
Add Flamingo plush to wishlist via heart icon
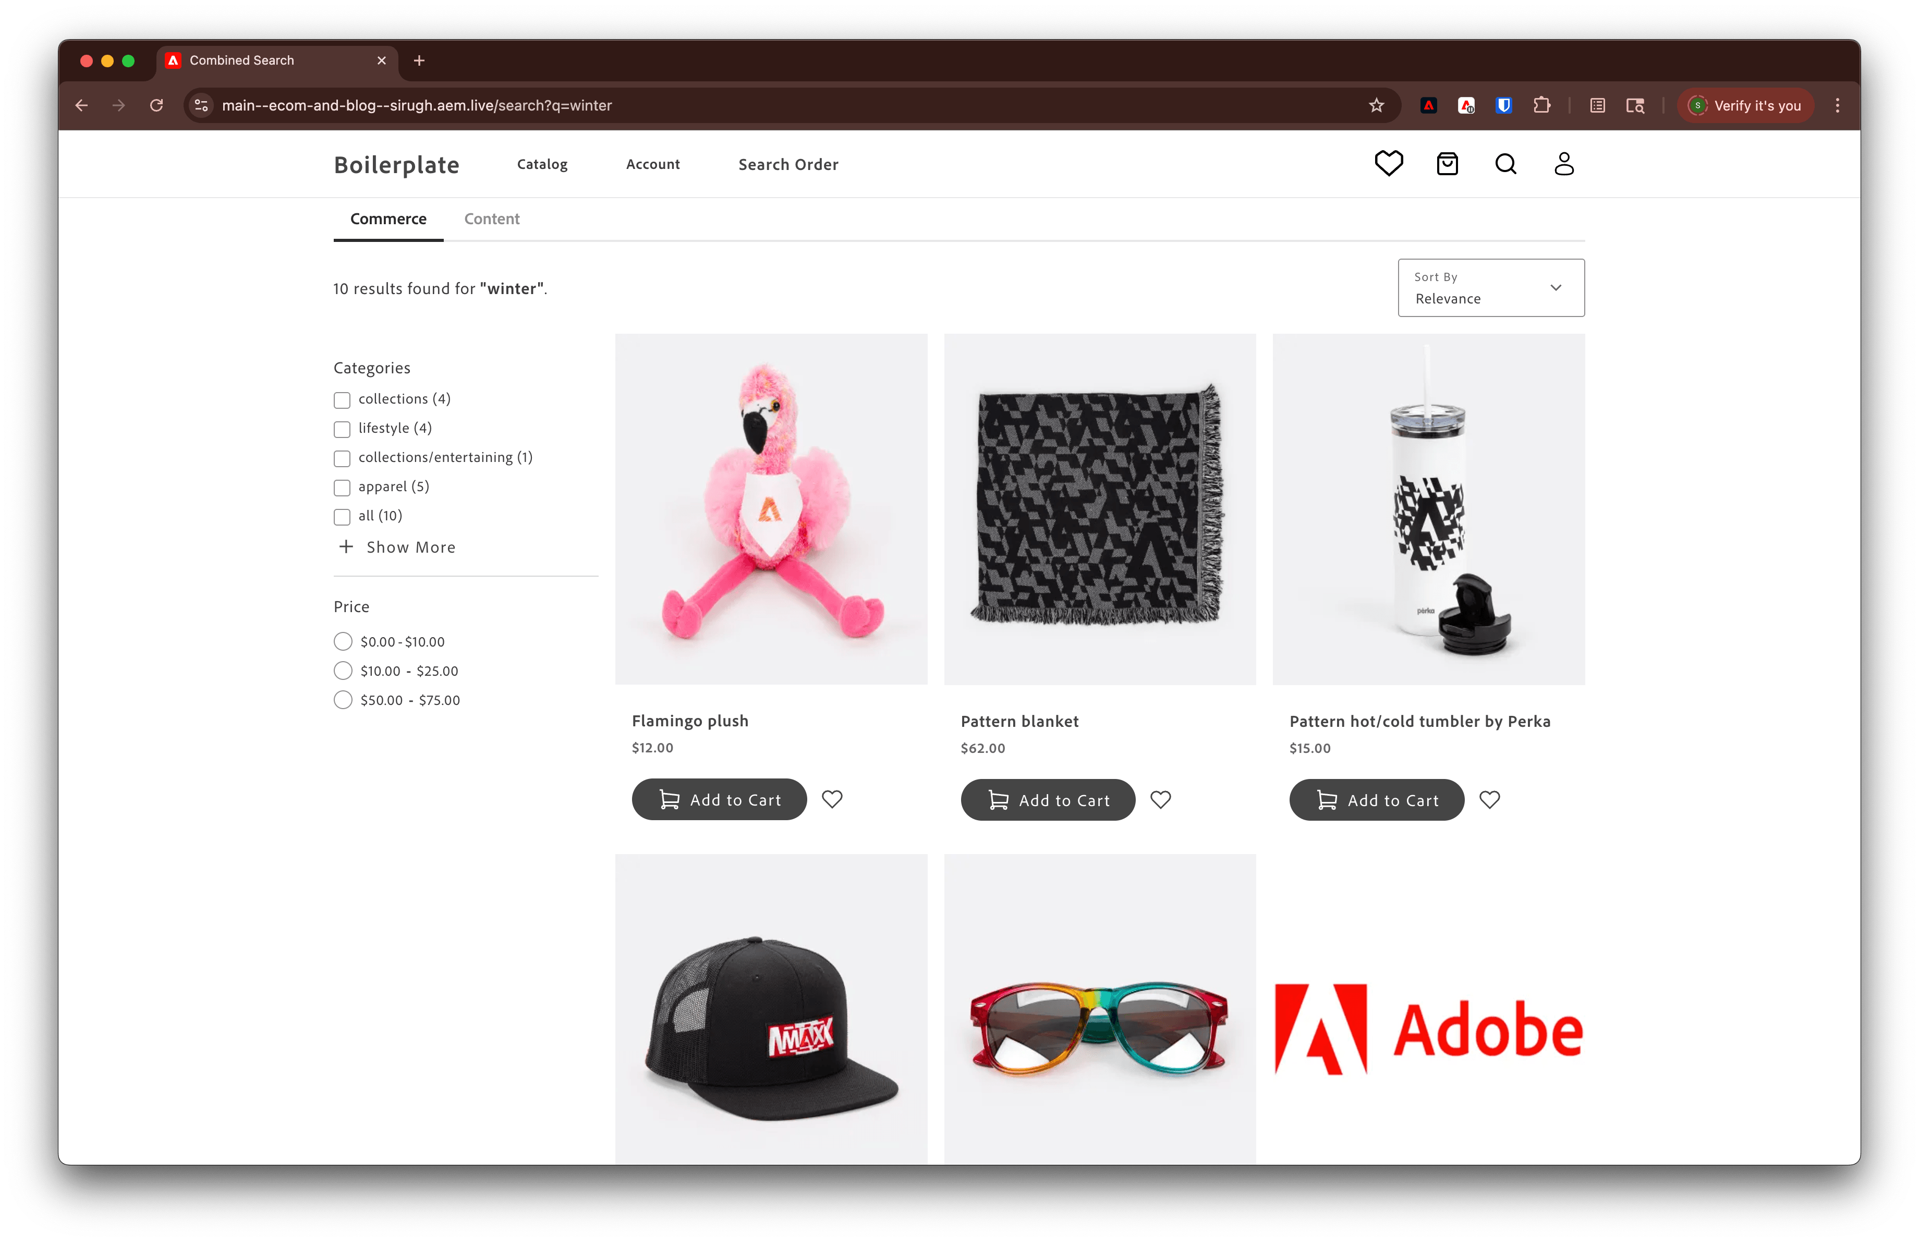pos(832,799)
